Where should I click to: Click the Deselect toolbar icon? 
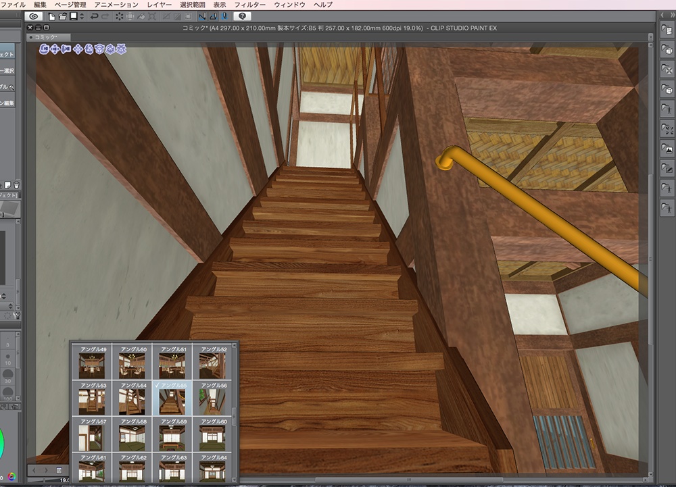pyautogui.click(x=166, y=16)
